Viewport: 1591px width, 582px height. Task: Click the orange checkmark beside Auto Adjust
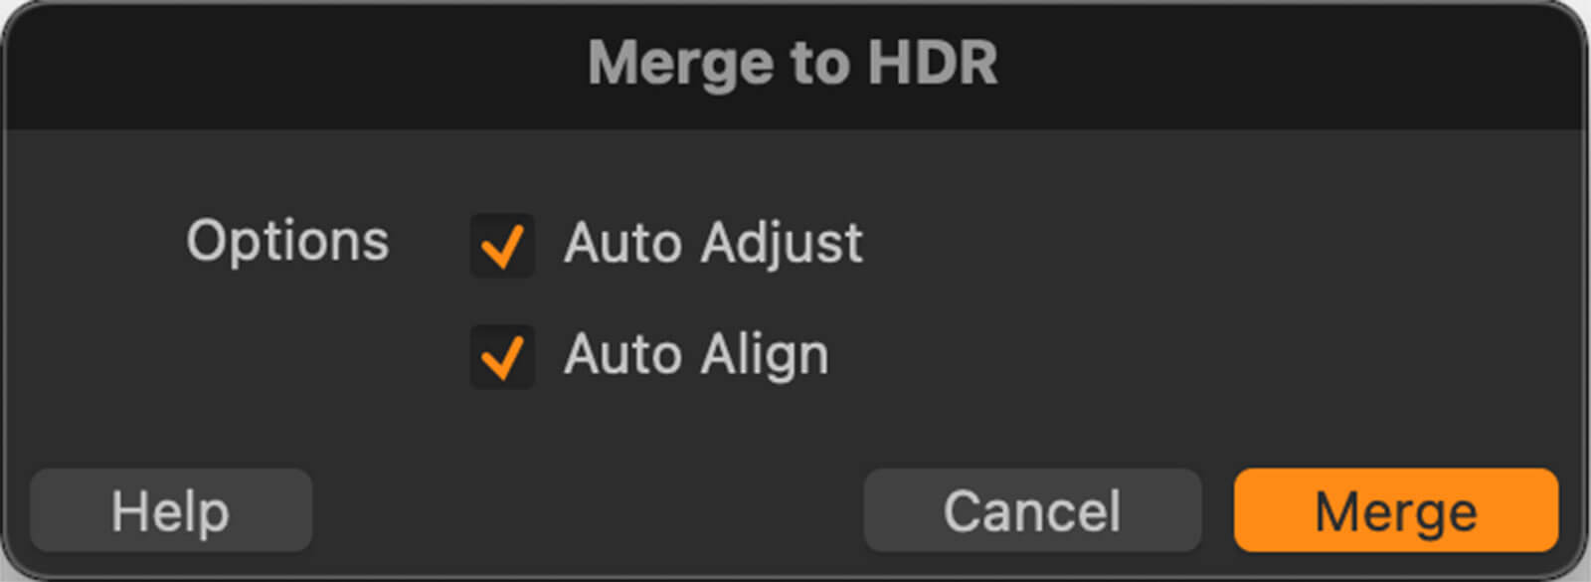point(502,245)
